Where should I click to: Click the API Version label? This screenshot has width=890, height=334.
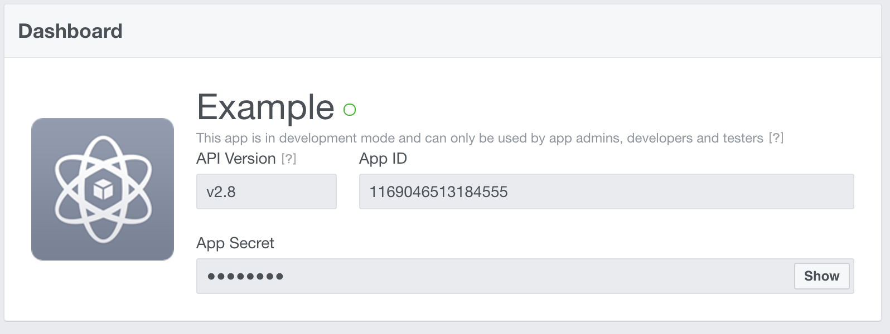(236, 159)
